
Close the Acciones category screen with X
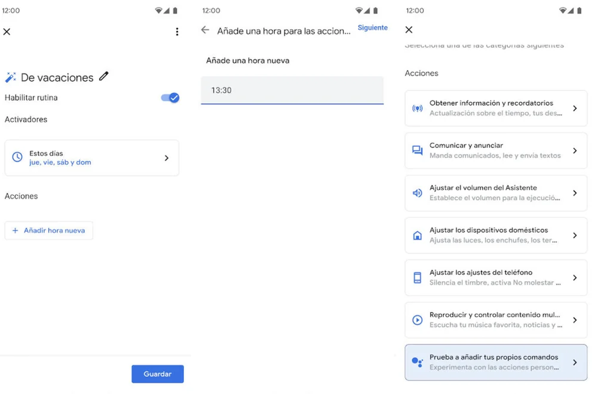coord(408,30)
